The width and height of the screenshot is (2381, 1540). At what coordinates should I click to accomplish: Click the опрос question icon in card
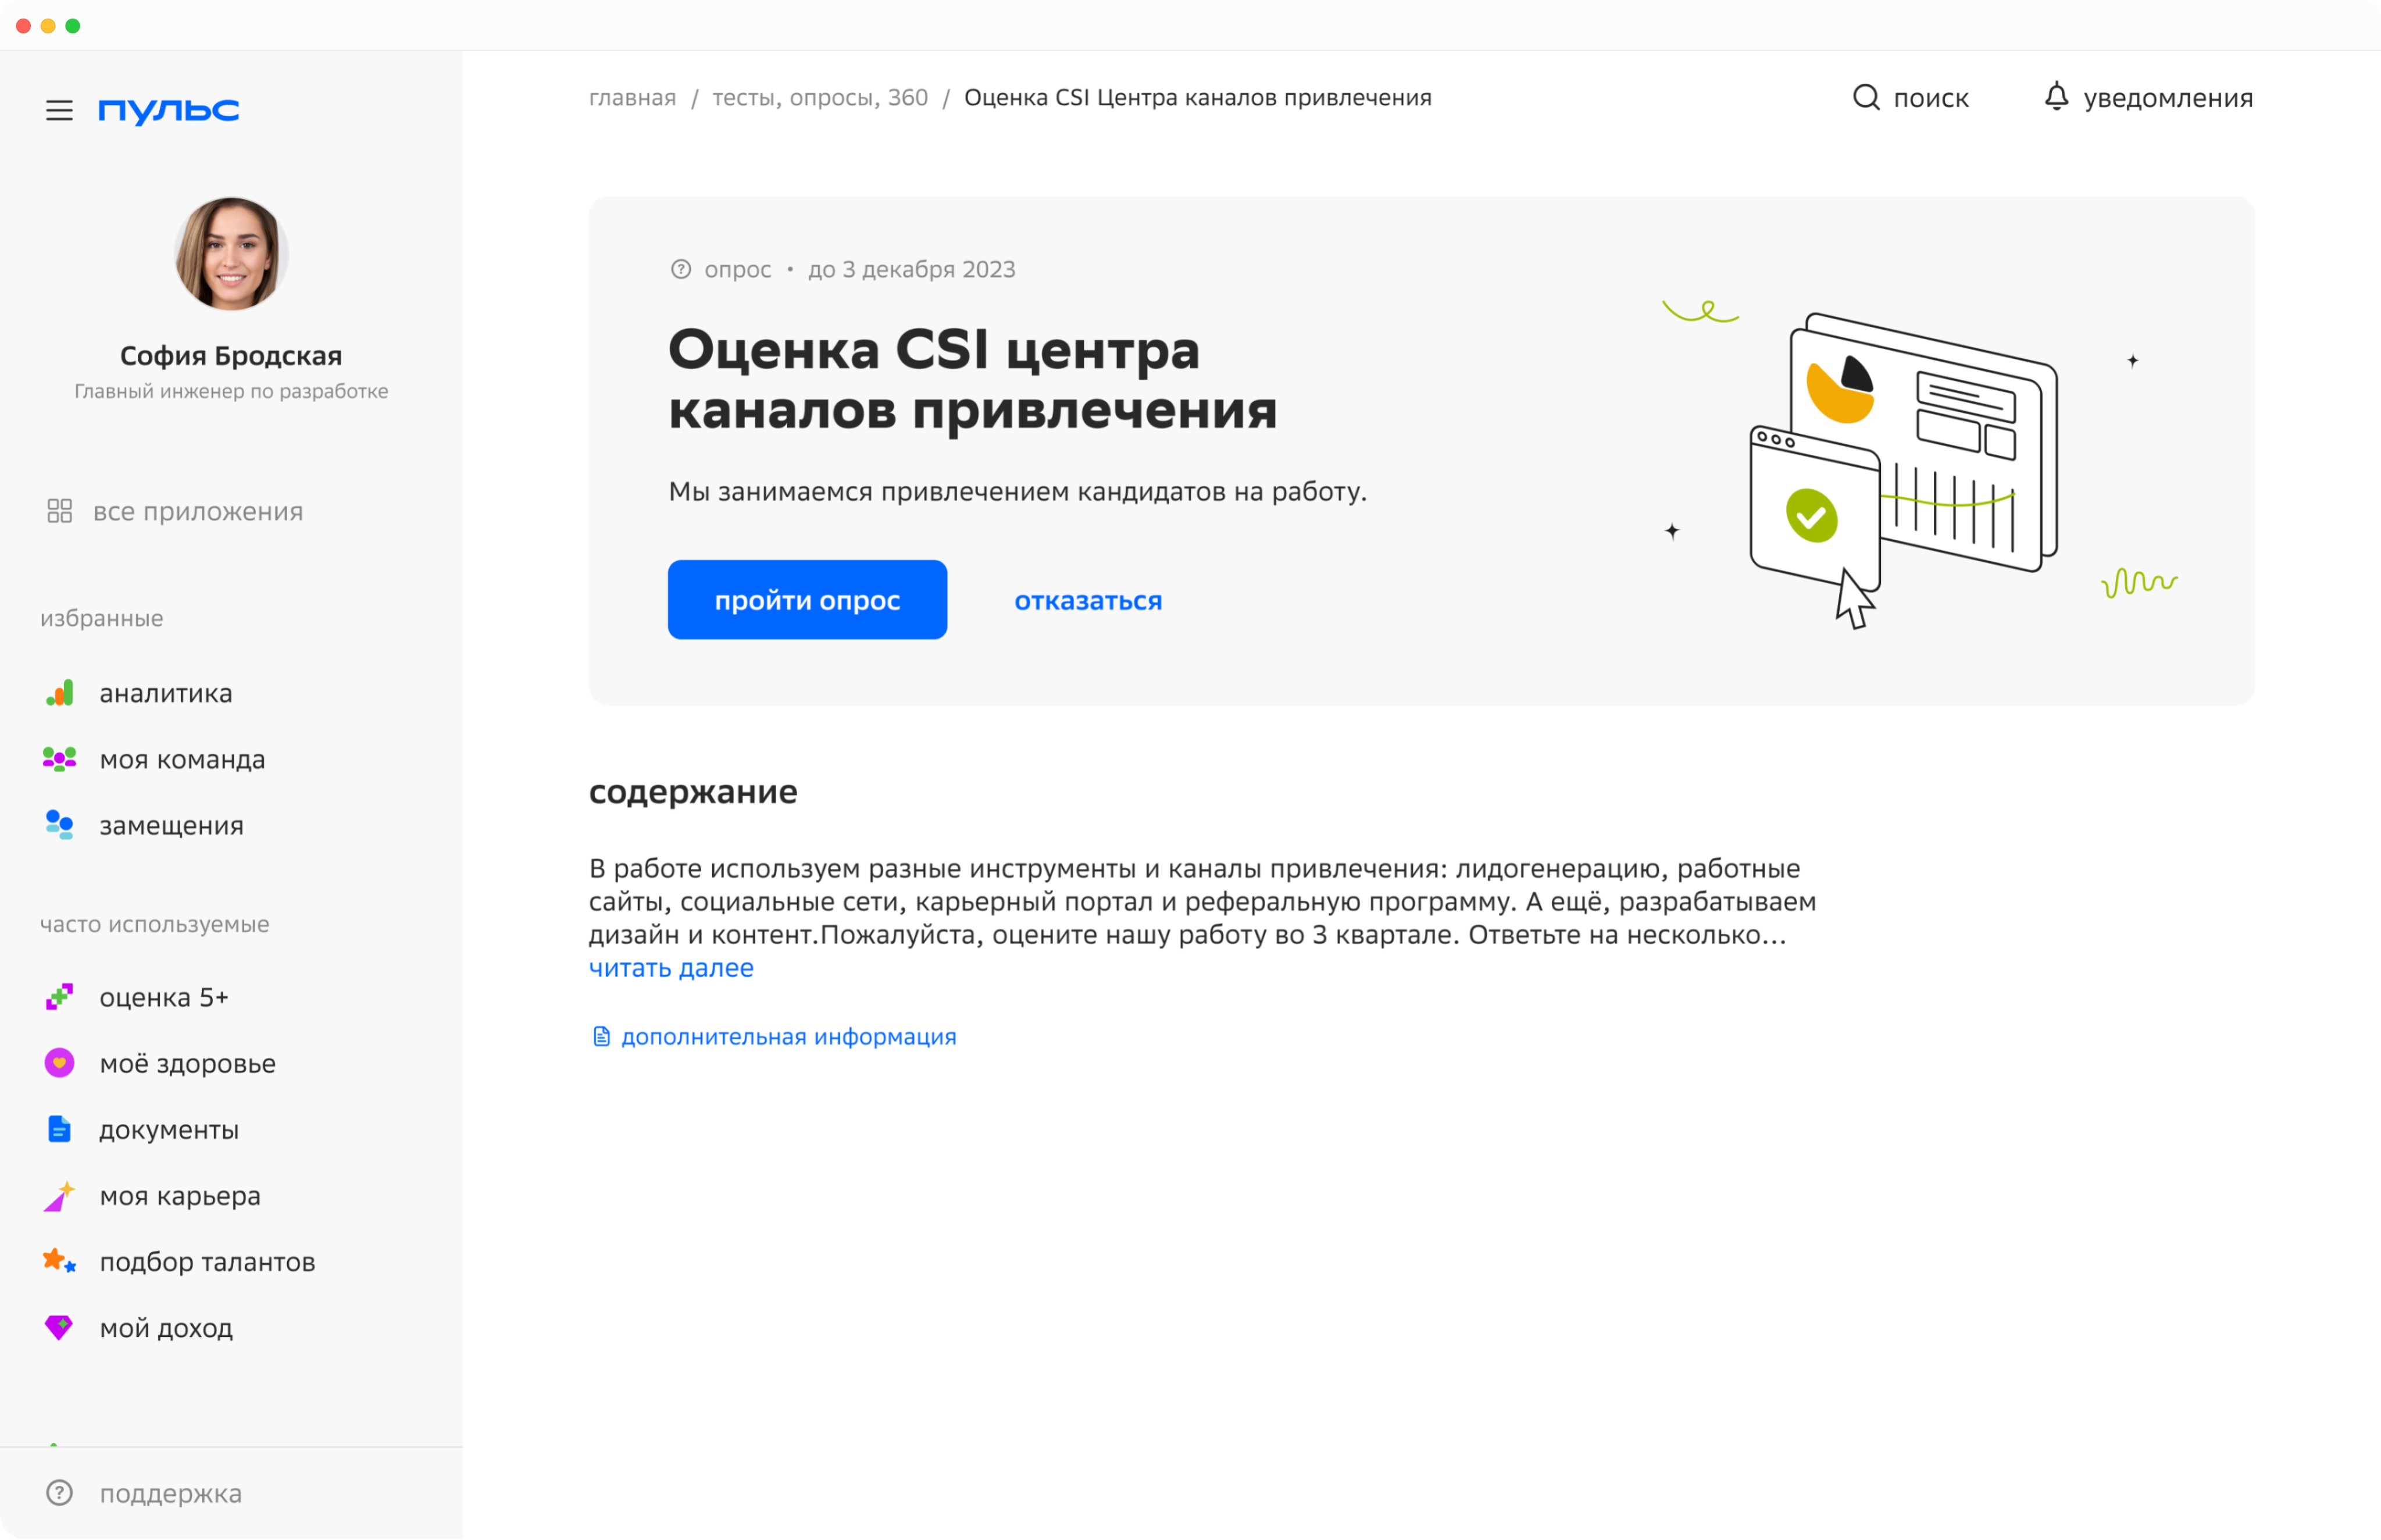(x=681, y=269)
